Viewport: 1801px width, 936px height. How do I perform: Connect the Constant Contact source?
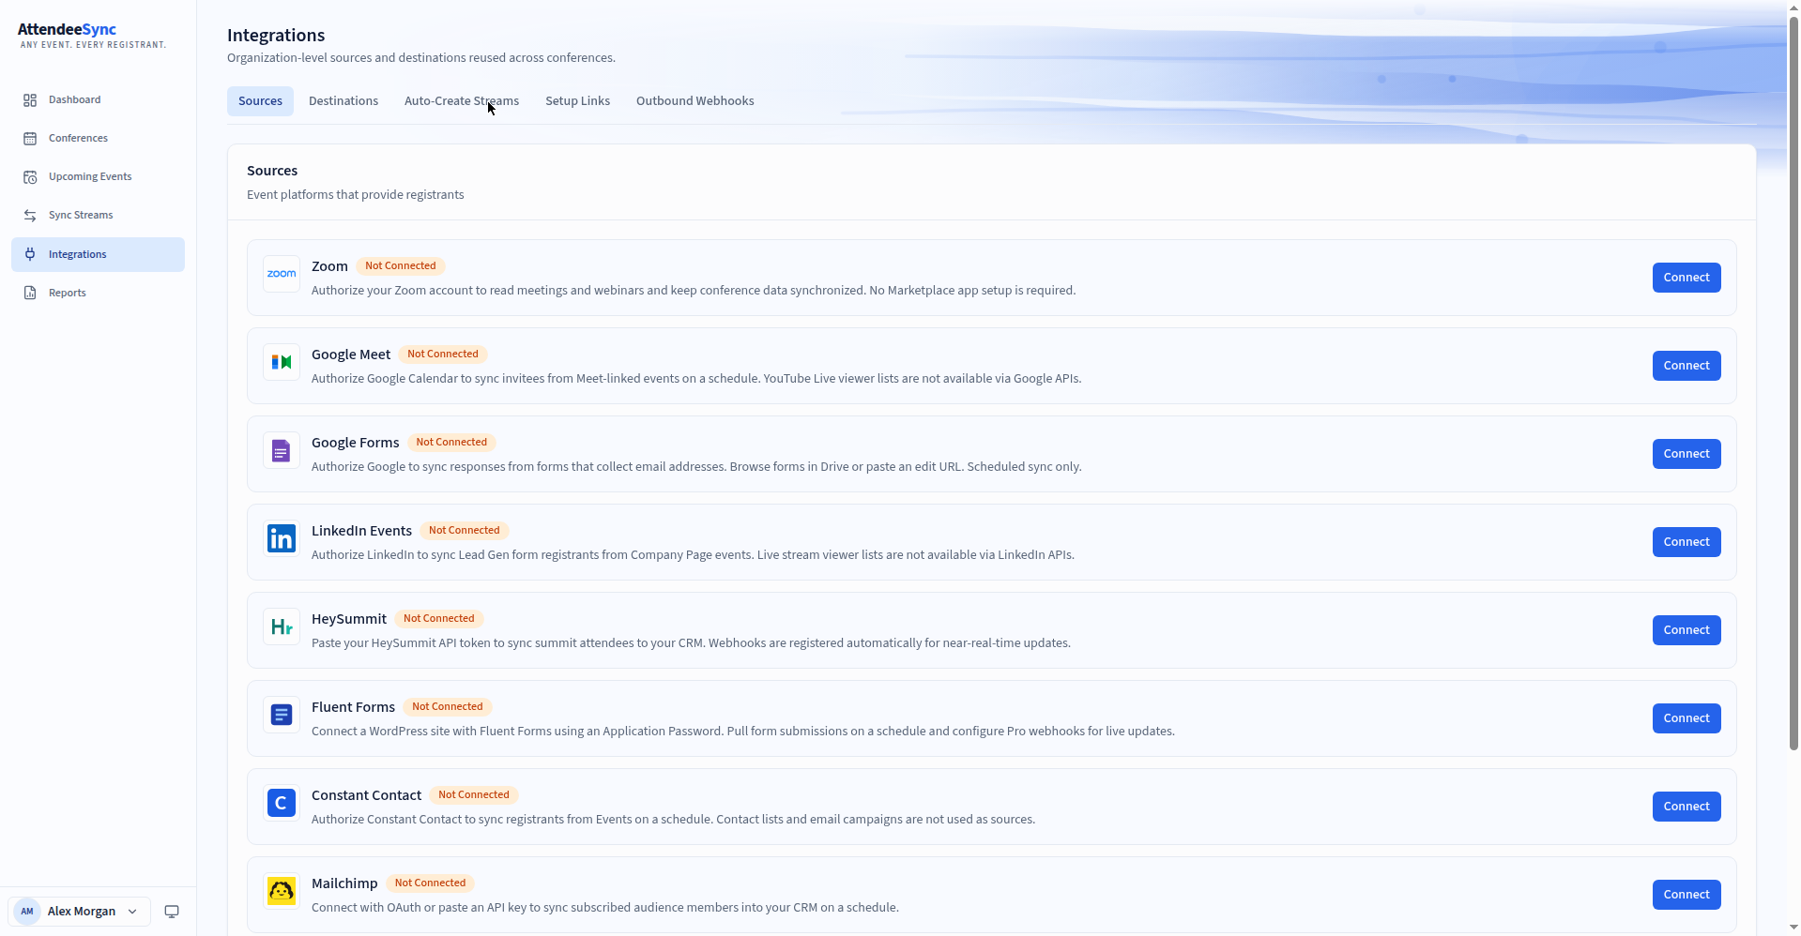tap(1687, 807)
